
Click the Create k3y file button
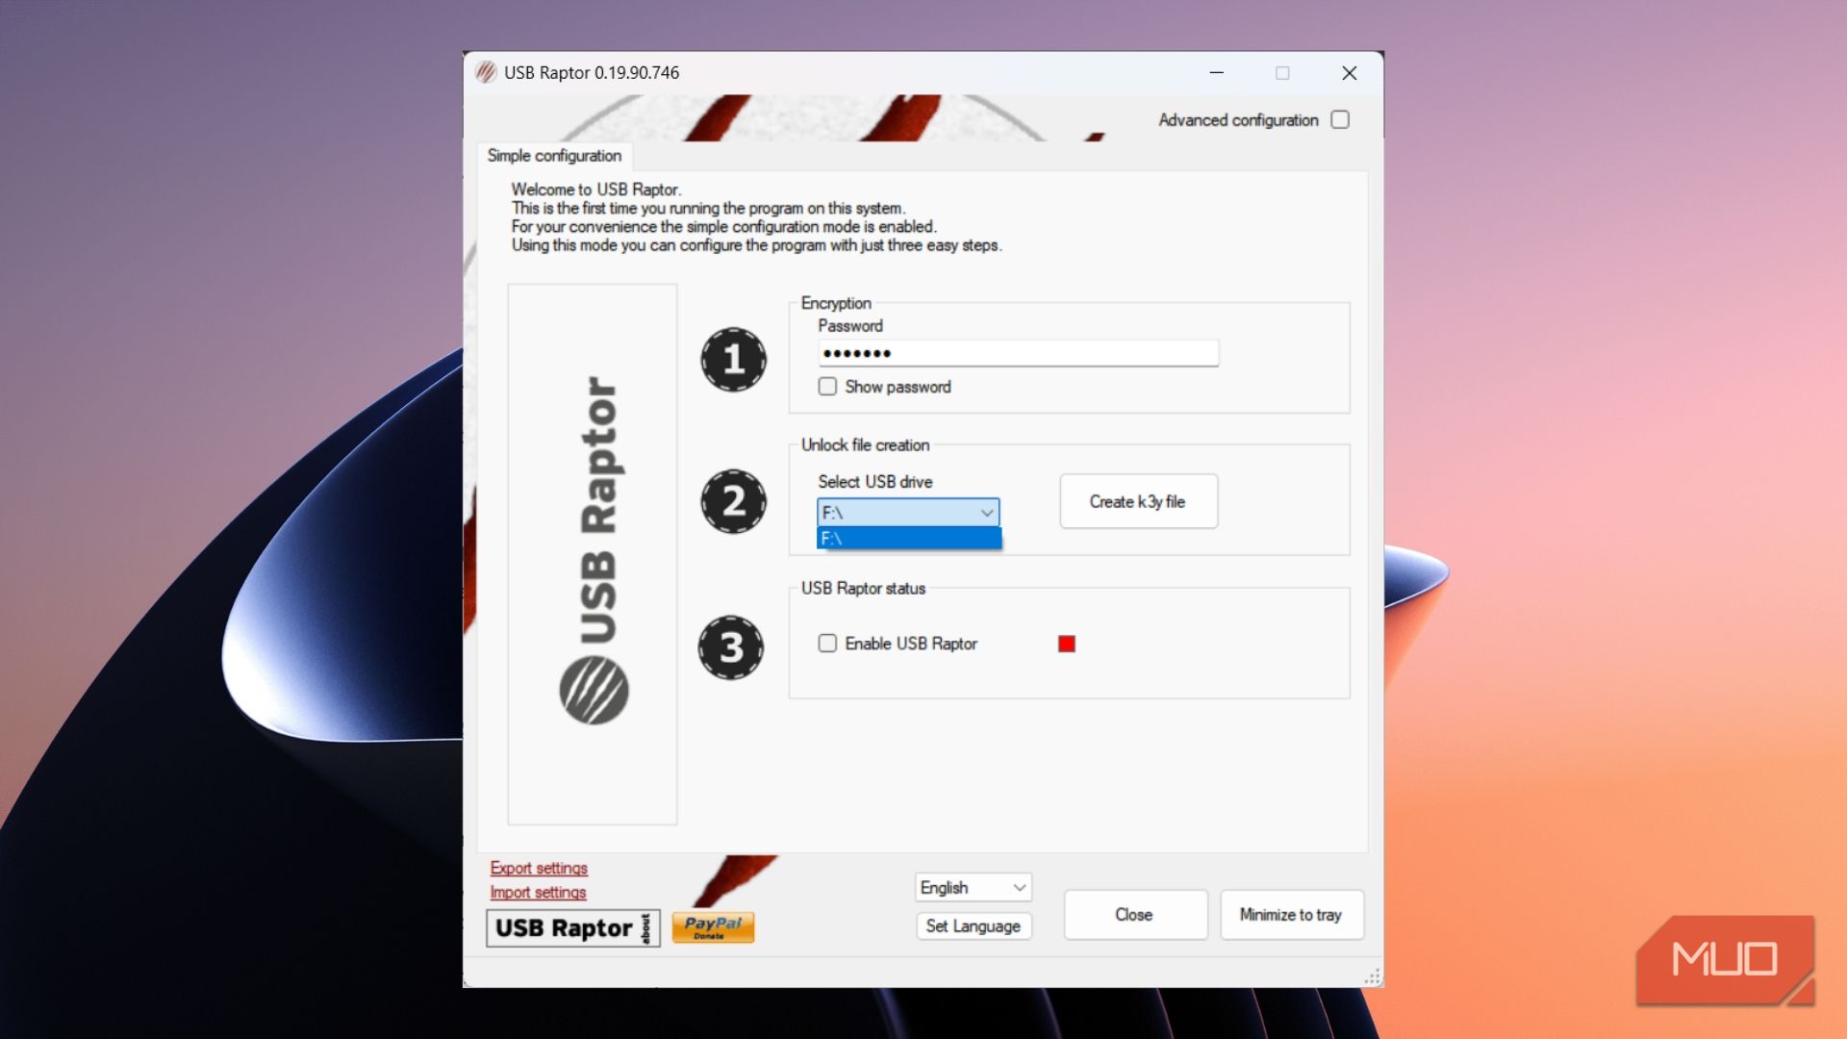tap(1138, 501)
